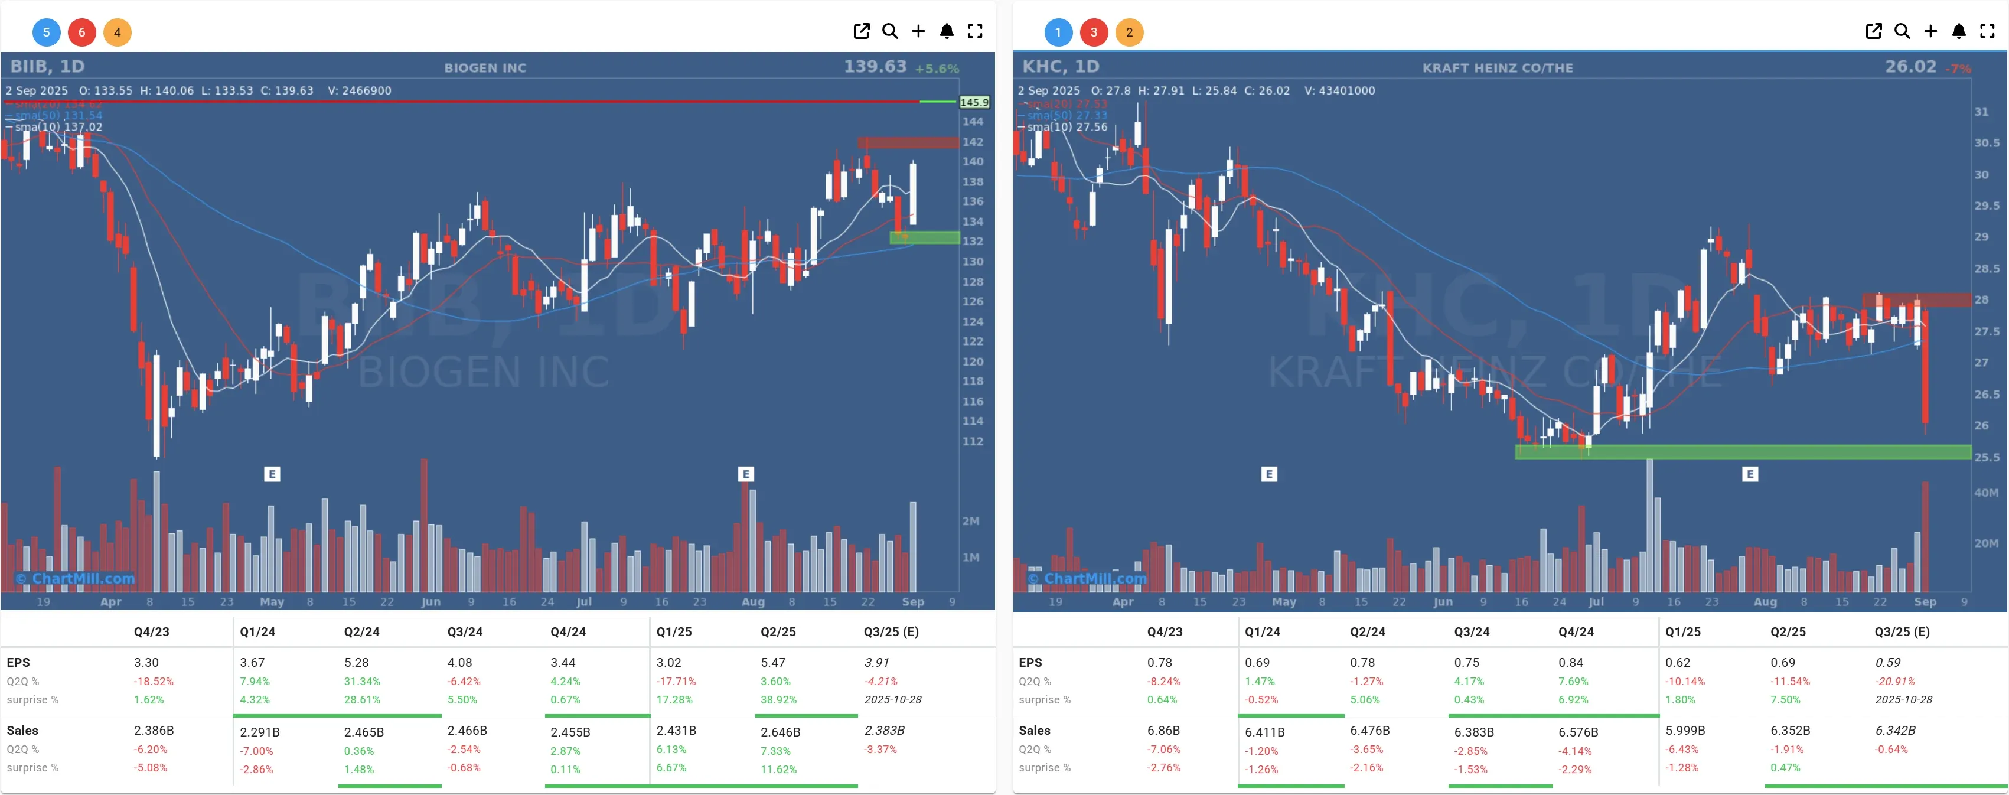Click KHC estimated EPS 0.59
2009x795 pixels.
tap(1888, 662)
